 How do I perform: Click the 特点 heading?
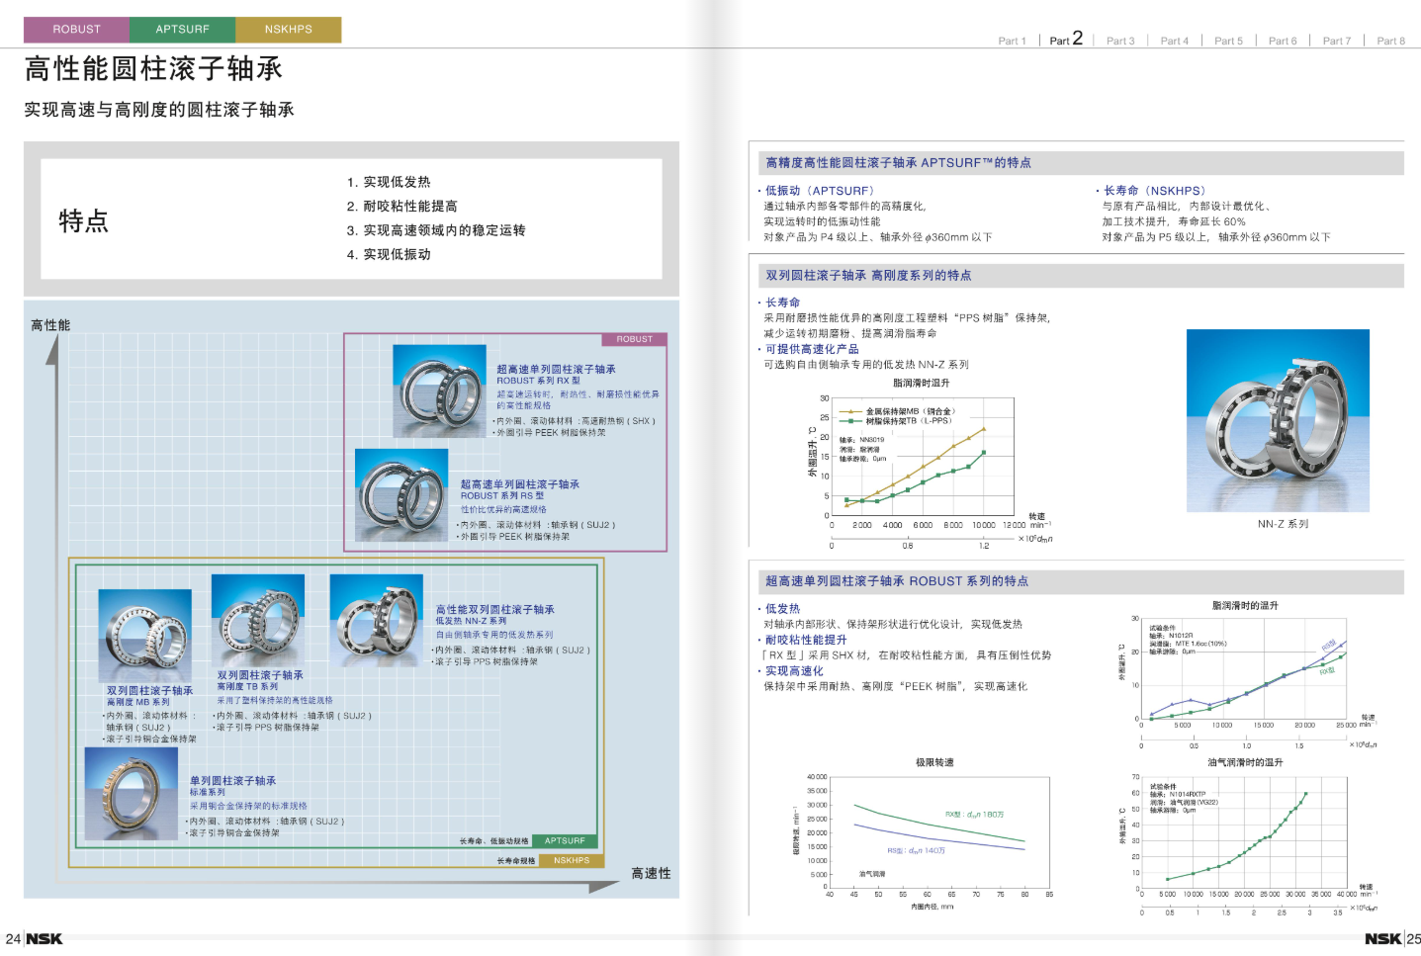(83, 220)
